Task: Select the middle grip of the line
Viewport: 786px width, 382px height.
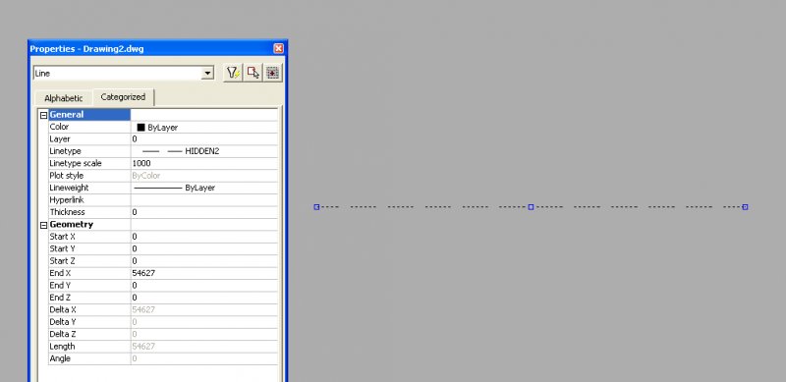Action: point(531,207)
